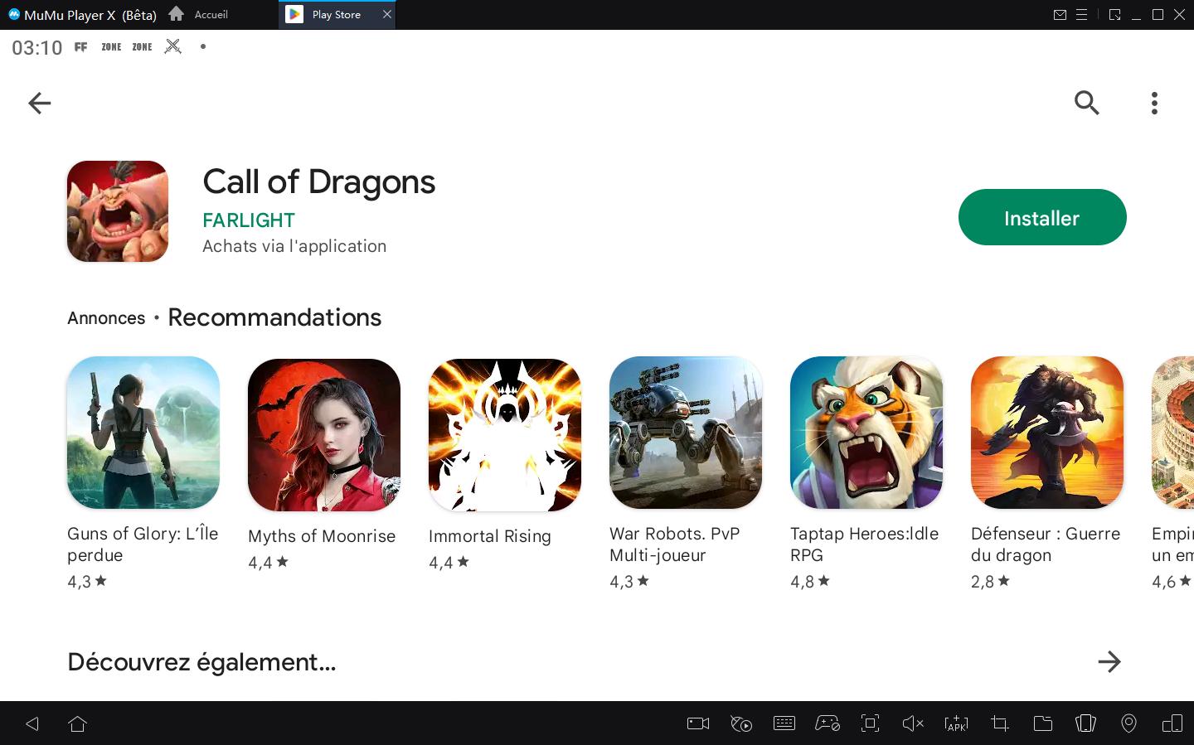Close the Play Store tab
Image resolution: width=1194 pixels, height=745 pixels.
[387, 14]
